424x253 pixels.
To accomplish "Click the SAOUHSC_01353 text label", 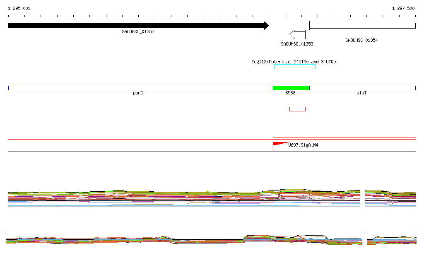I will pos(297,44).
